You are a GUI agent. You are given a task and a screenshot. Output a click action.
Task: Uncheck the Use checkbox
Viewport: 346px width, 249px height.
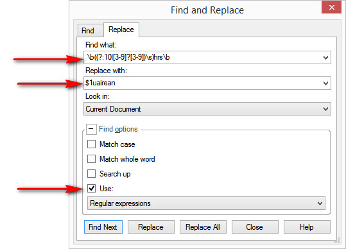coord(91,188)
